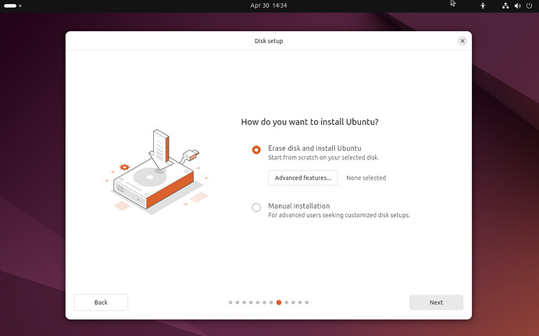Image resolution: width=539 pixels, height=336 pixels.
Task: Click the hard disk install illustration
Action: 157,171
